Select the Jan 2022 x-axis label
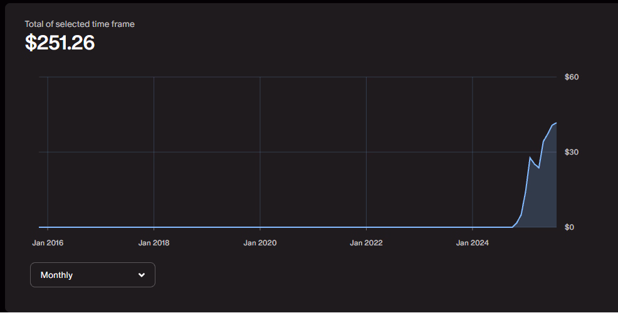 tap(365, 242)
